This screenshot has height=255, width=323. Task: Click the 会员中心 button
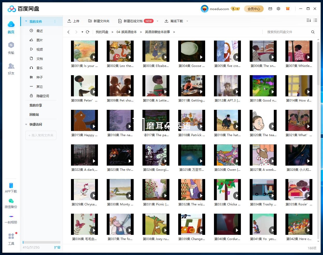point(254,9)
